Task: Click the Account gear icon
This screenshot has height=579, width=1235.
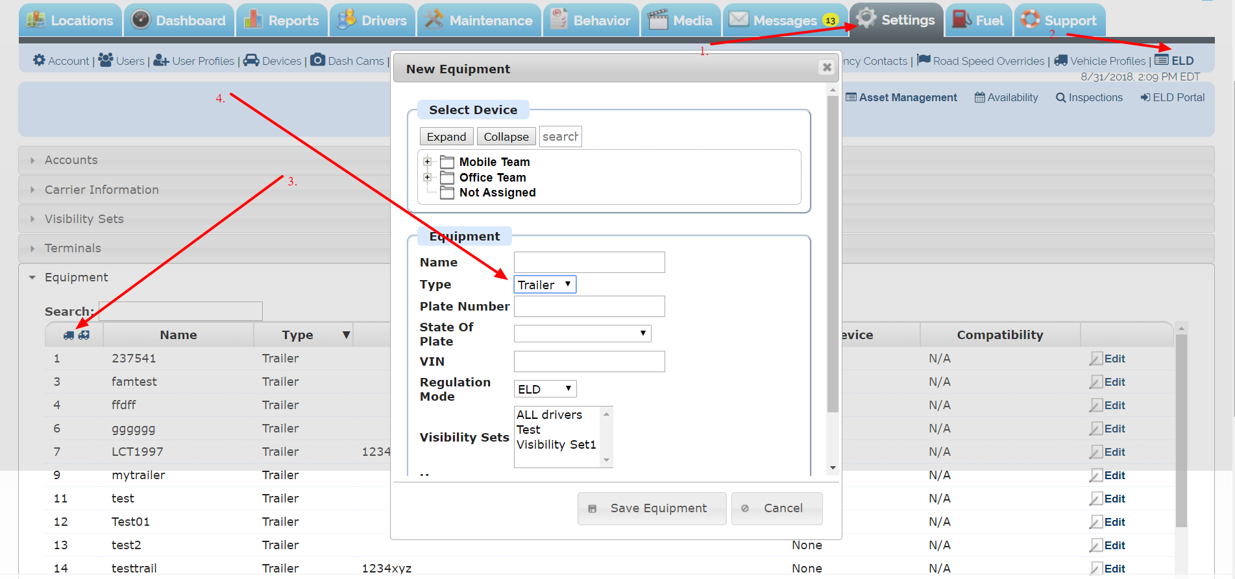Action: click(x=39, y=60)
